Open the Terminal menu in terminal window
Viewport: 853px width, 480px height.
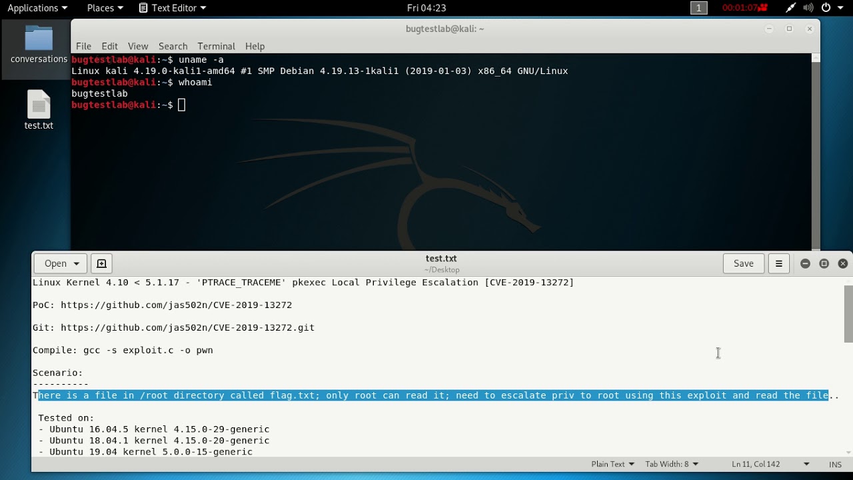pos(216,46)
